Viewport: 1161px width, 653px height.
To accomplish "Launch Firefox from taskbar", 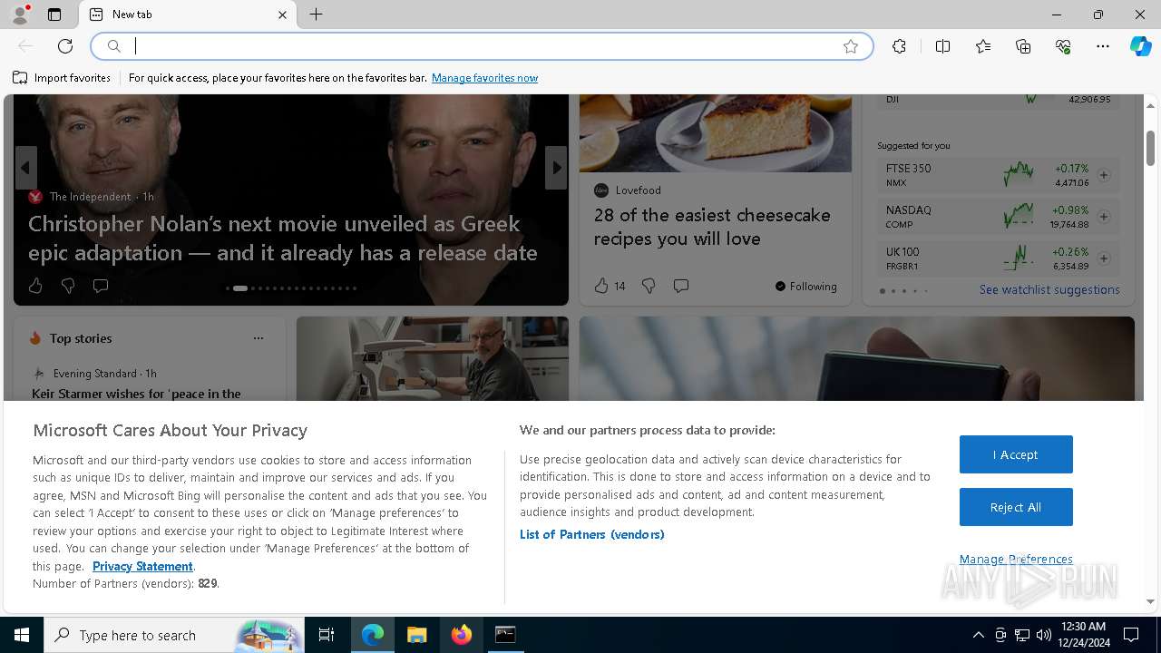I will coord(461,635).
